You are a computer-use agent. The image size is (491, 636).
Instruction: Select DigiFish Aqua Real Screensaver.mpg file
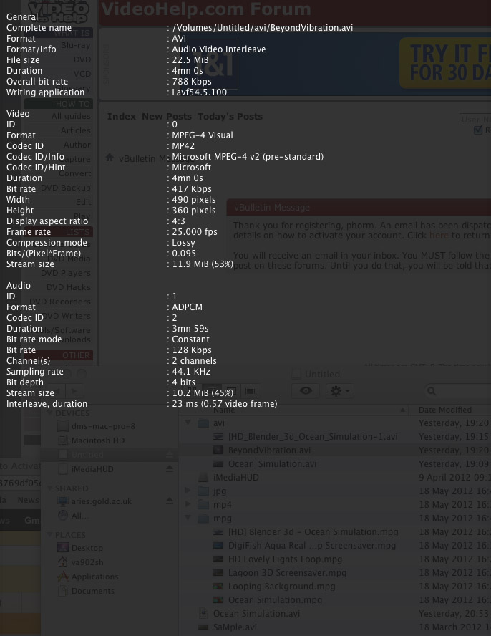pos(312,546)
